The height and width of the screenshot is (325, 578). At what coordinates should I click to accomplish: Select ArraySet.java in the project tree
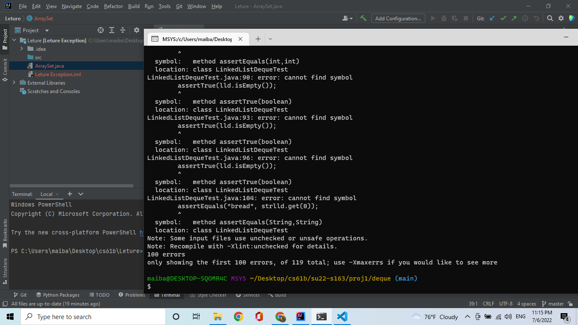tap(50, 66)
